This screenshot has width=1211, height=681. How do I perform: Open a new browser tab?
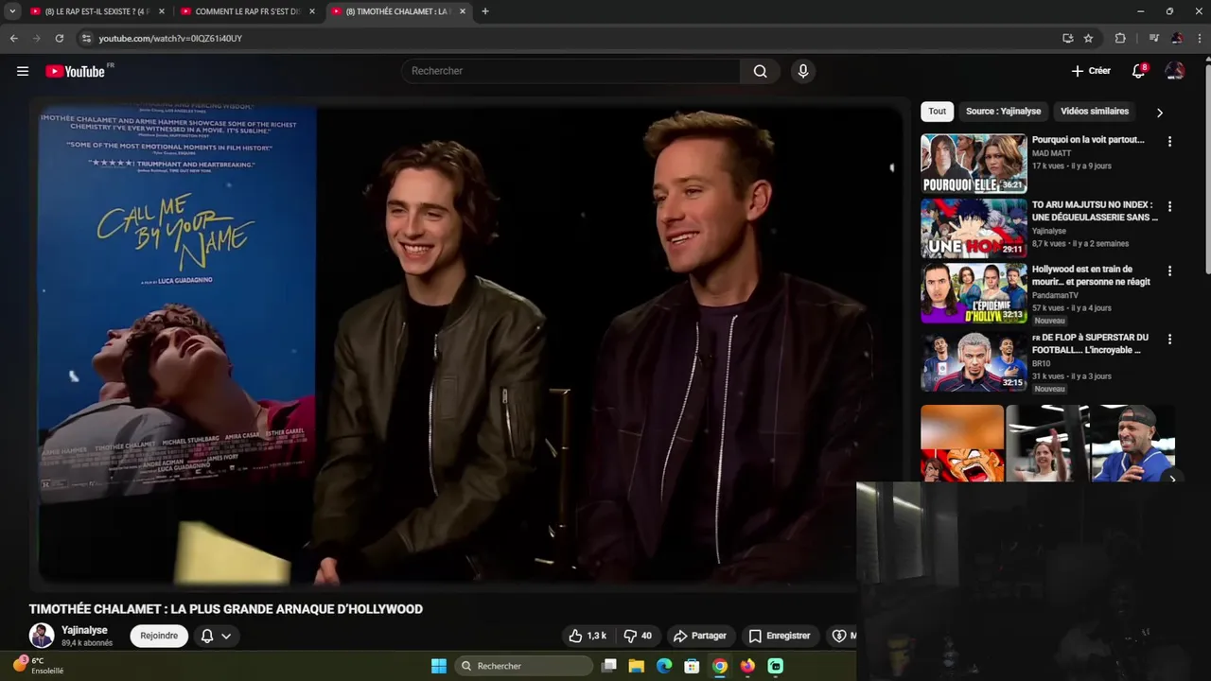485,11
